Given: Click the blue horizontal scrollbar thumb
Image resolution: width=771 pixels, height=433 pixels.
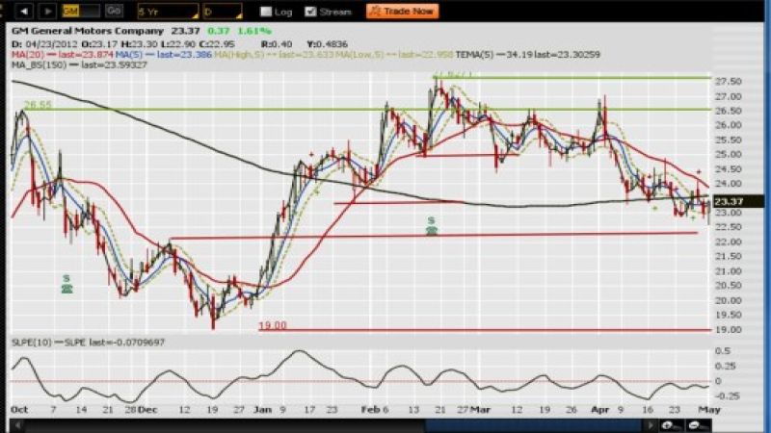Looking at the screenshot, I should click(x=534, y=425).
